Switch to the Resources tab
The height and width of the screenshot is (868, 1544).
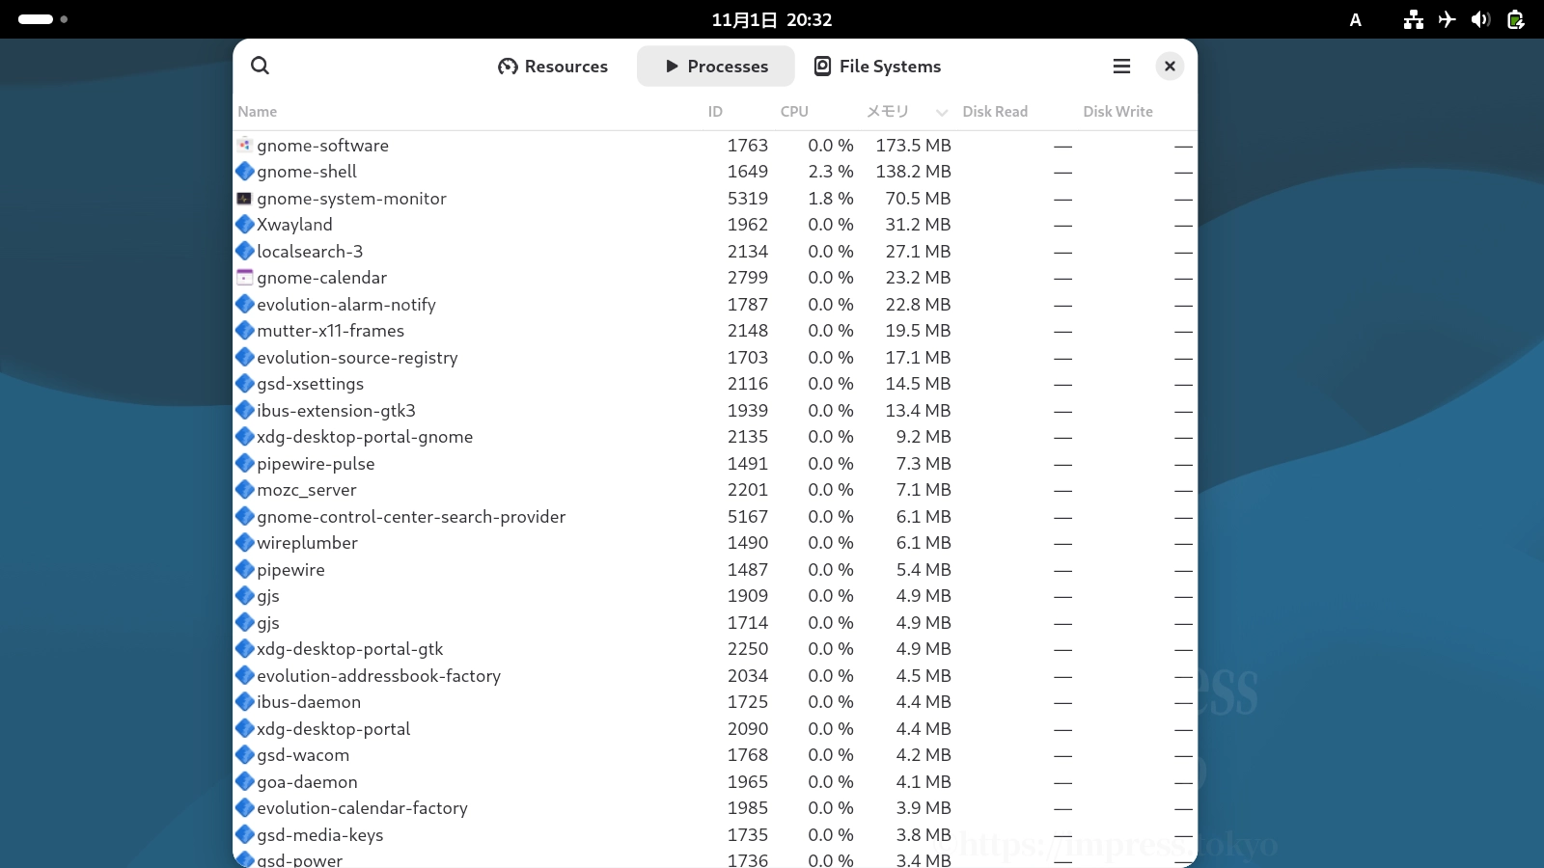pos(553,66)
